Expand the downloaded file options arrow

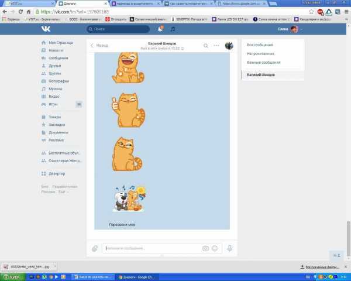55,266
